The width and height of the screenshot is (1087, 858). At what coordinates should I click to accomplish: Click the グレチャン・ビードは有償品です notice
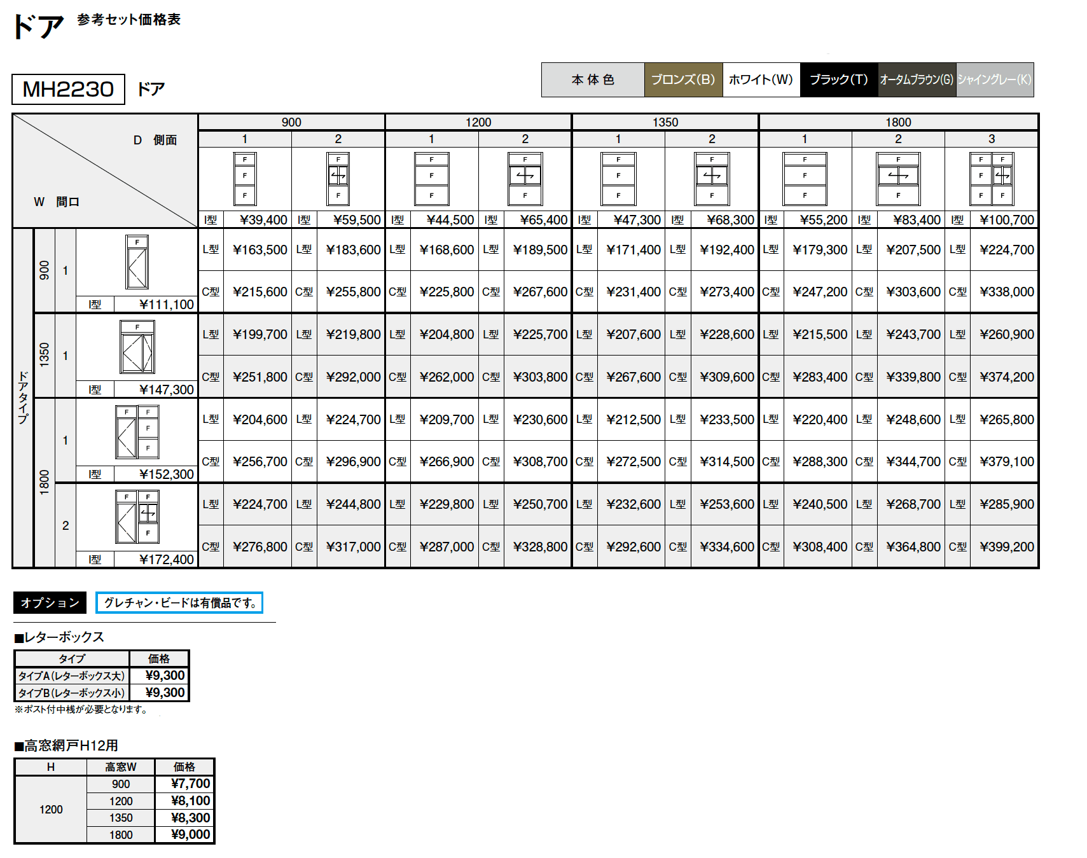[179, 602]
